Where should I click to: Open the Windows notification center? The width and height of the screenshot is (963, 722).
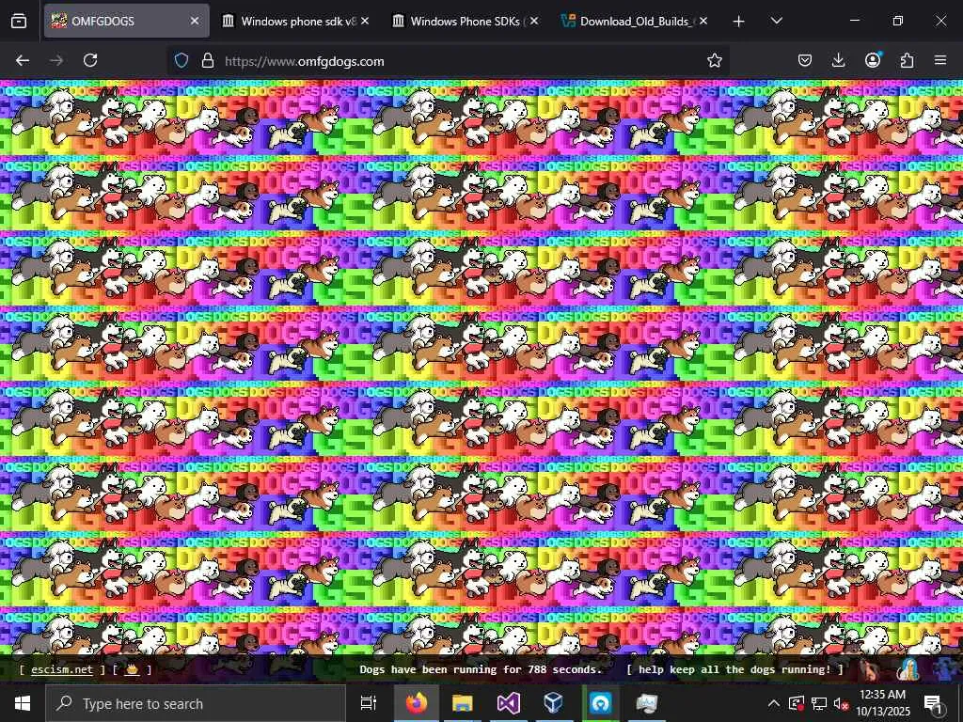pyautogui.click(x=934, y=703)
